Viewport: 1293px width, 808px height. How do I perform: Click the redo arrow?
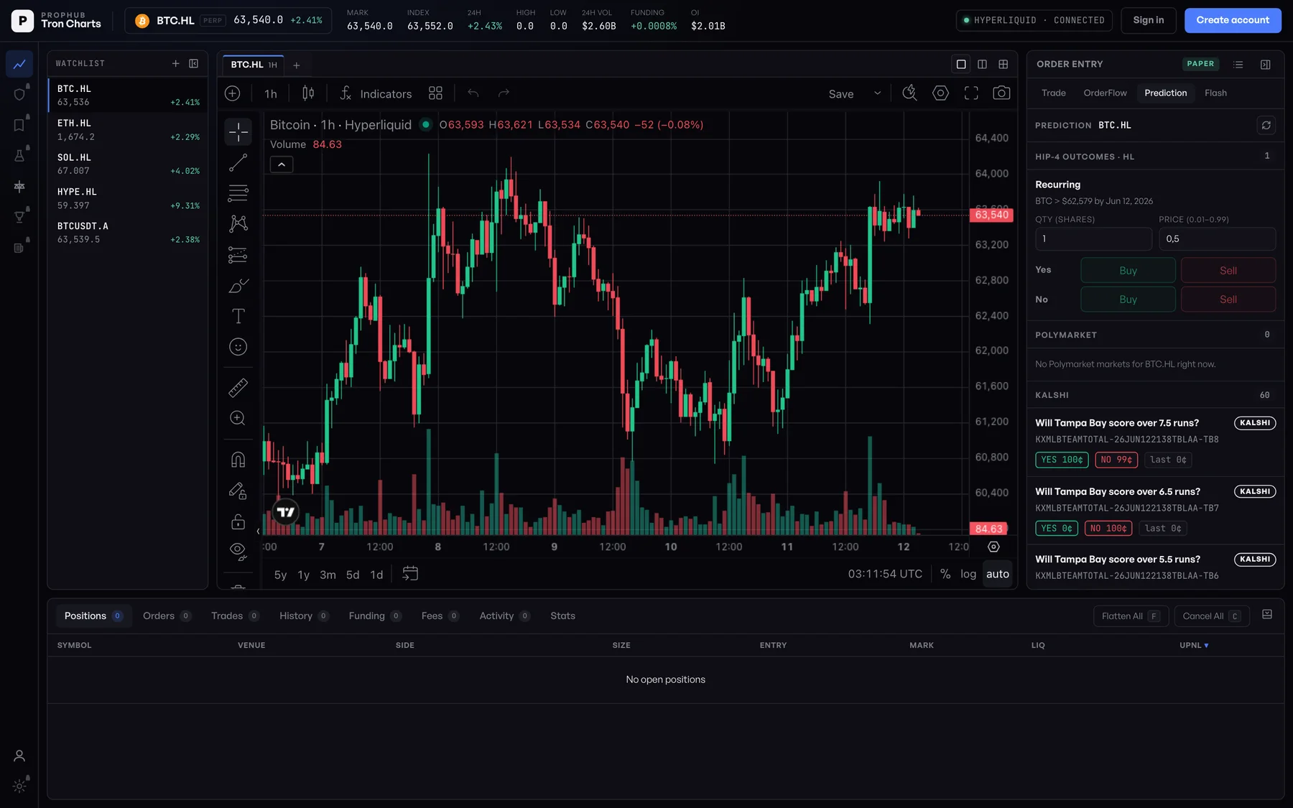pyautogui.click(x=504, y=93)
